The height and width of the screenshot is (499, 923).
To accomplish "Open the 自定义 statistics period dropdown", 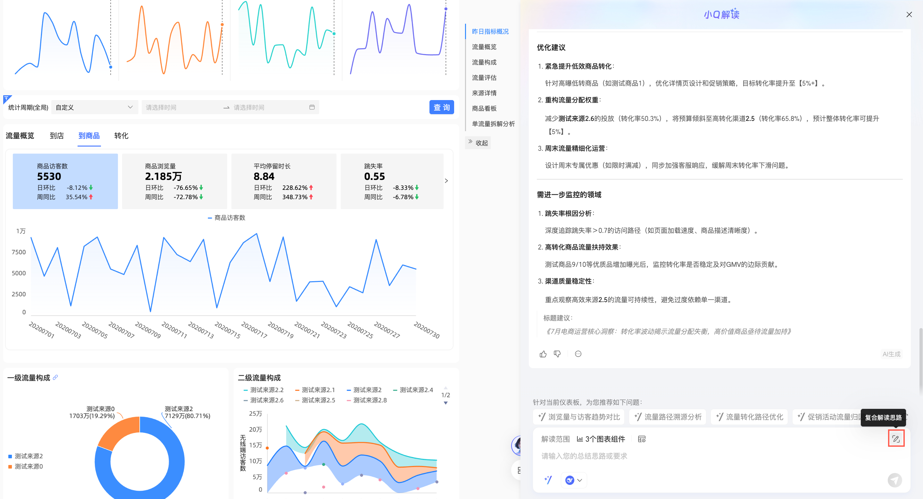I will pos(94,107).
